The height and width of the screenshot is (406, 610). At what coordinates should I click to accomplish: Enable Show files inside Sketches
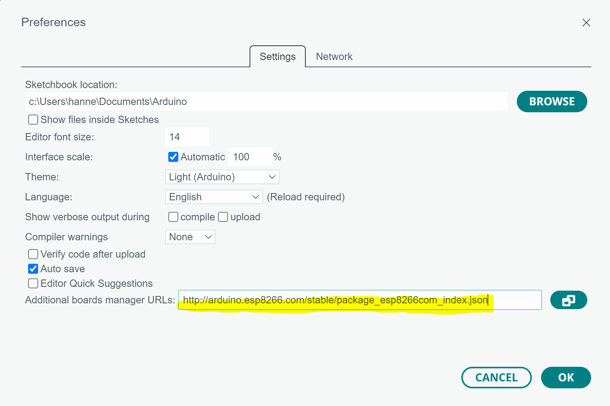point(33,120)
